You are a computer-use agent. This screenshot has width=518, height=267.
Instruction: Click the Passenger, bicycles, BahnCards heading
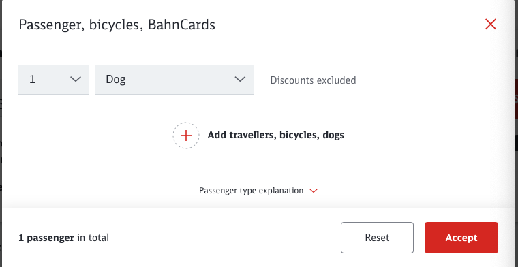point(117,25)
